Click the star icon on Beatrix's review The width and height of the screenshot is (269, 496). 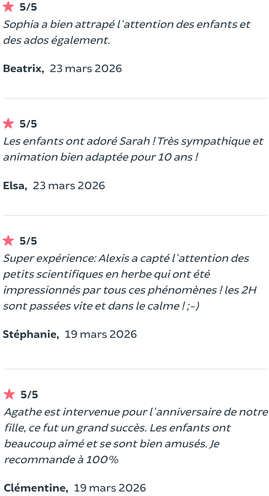(x=8, y=7)
